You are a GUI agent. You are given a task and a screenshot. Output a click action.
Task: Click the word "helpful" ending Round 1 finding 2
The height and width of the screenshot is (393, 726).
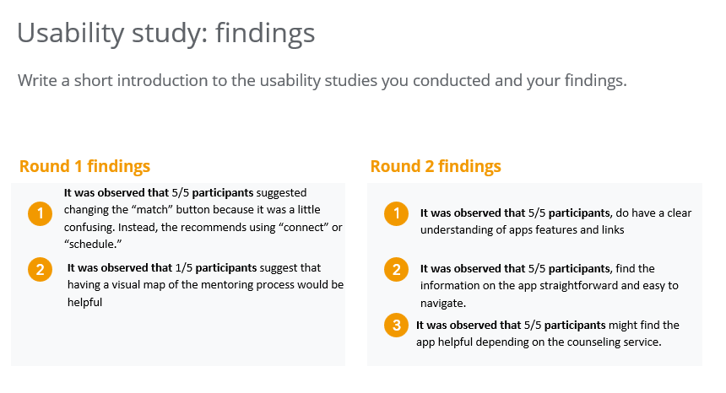point(84,301)
